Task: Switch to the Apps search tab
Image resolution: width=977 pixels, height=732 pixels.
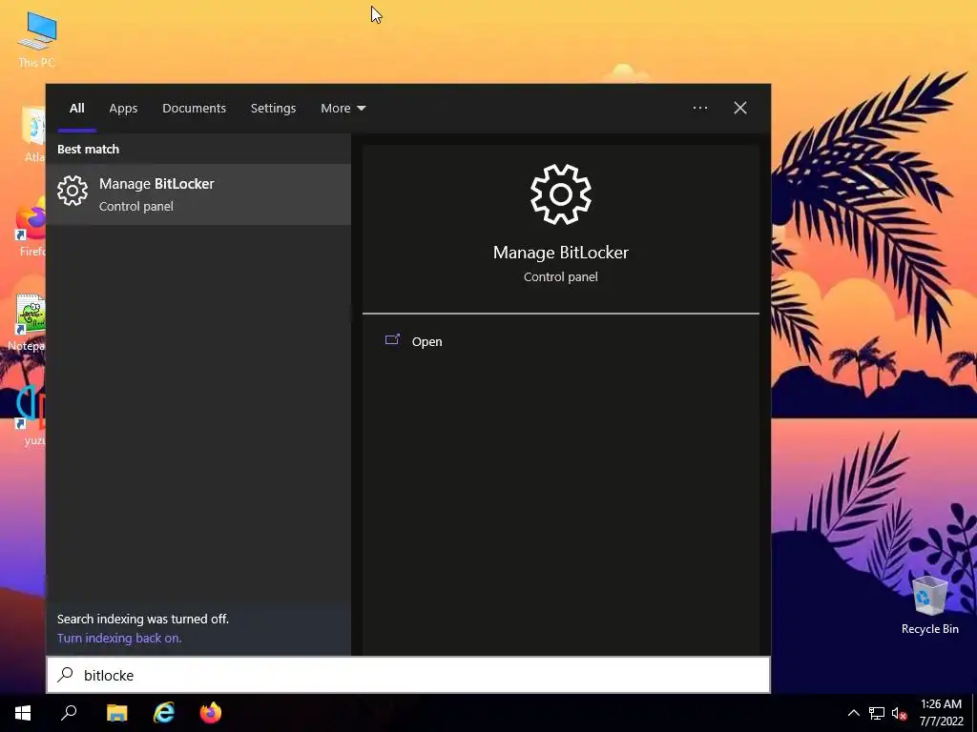Action: [123, 109]
